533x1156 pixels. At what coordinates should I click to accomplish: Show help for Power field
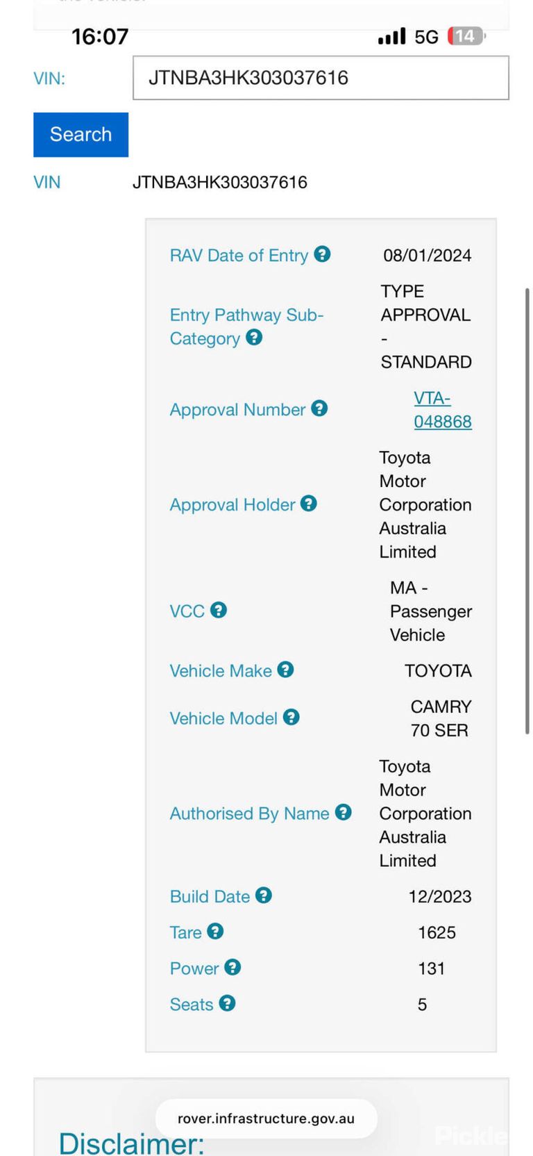(x=232, y=967)
